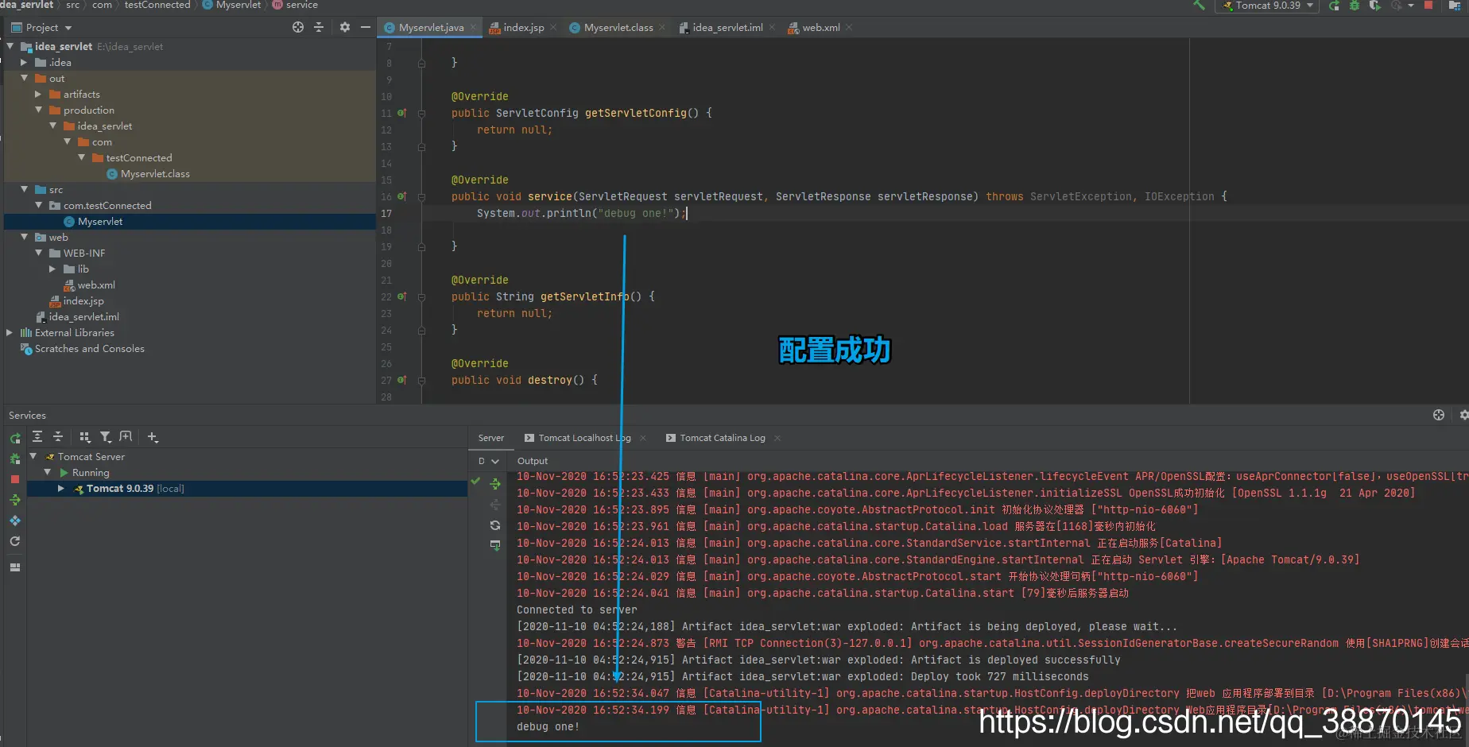Expand the lib folder under WEB-INF

(x=52, y=269)
